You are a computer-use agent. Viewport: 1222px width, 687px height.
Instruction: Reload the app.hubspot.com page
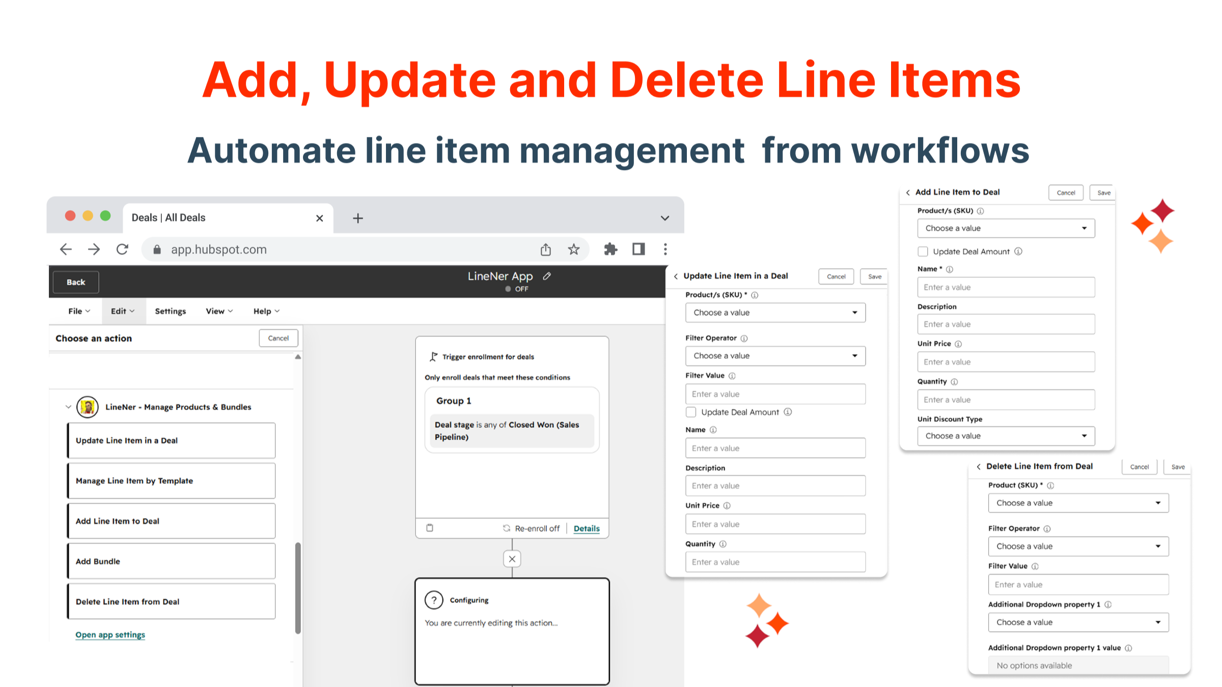(x=122, y=249)
